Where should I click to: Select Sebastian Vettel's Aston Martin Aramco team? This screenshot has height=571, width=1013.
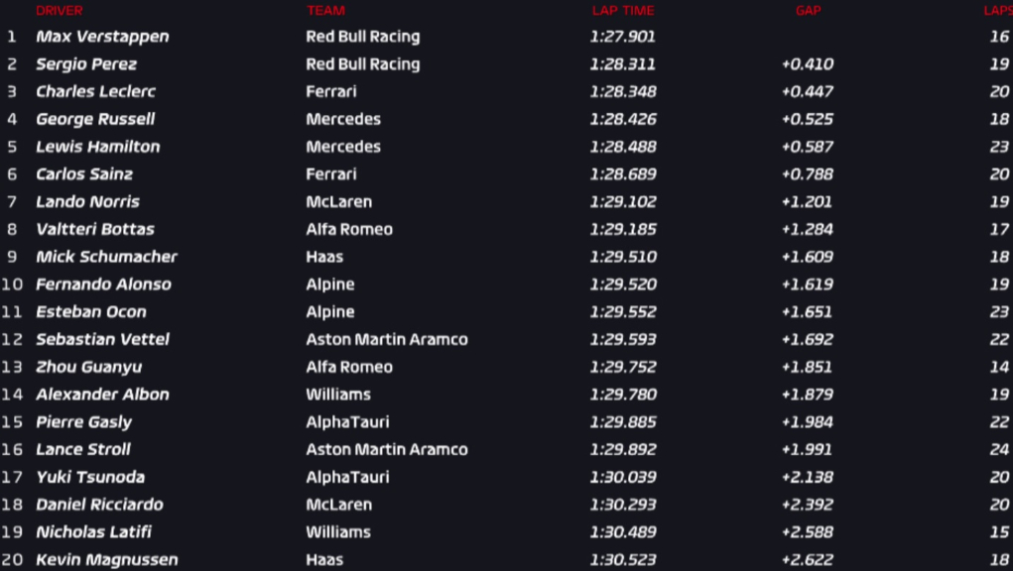click(x=386, y=339)
